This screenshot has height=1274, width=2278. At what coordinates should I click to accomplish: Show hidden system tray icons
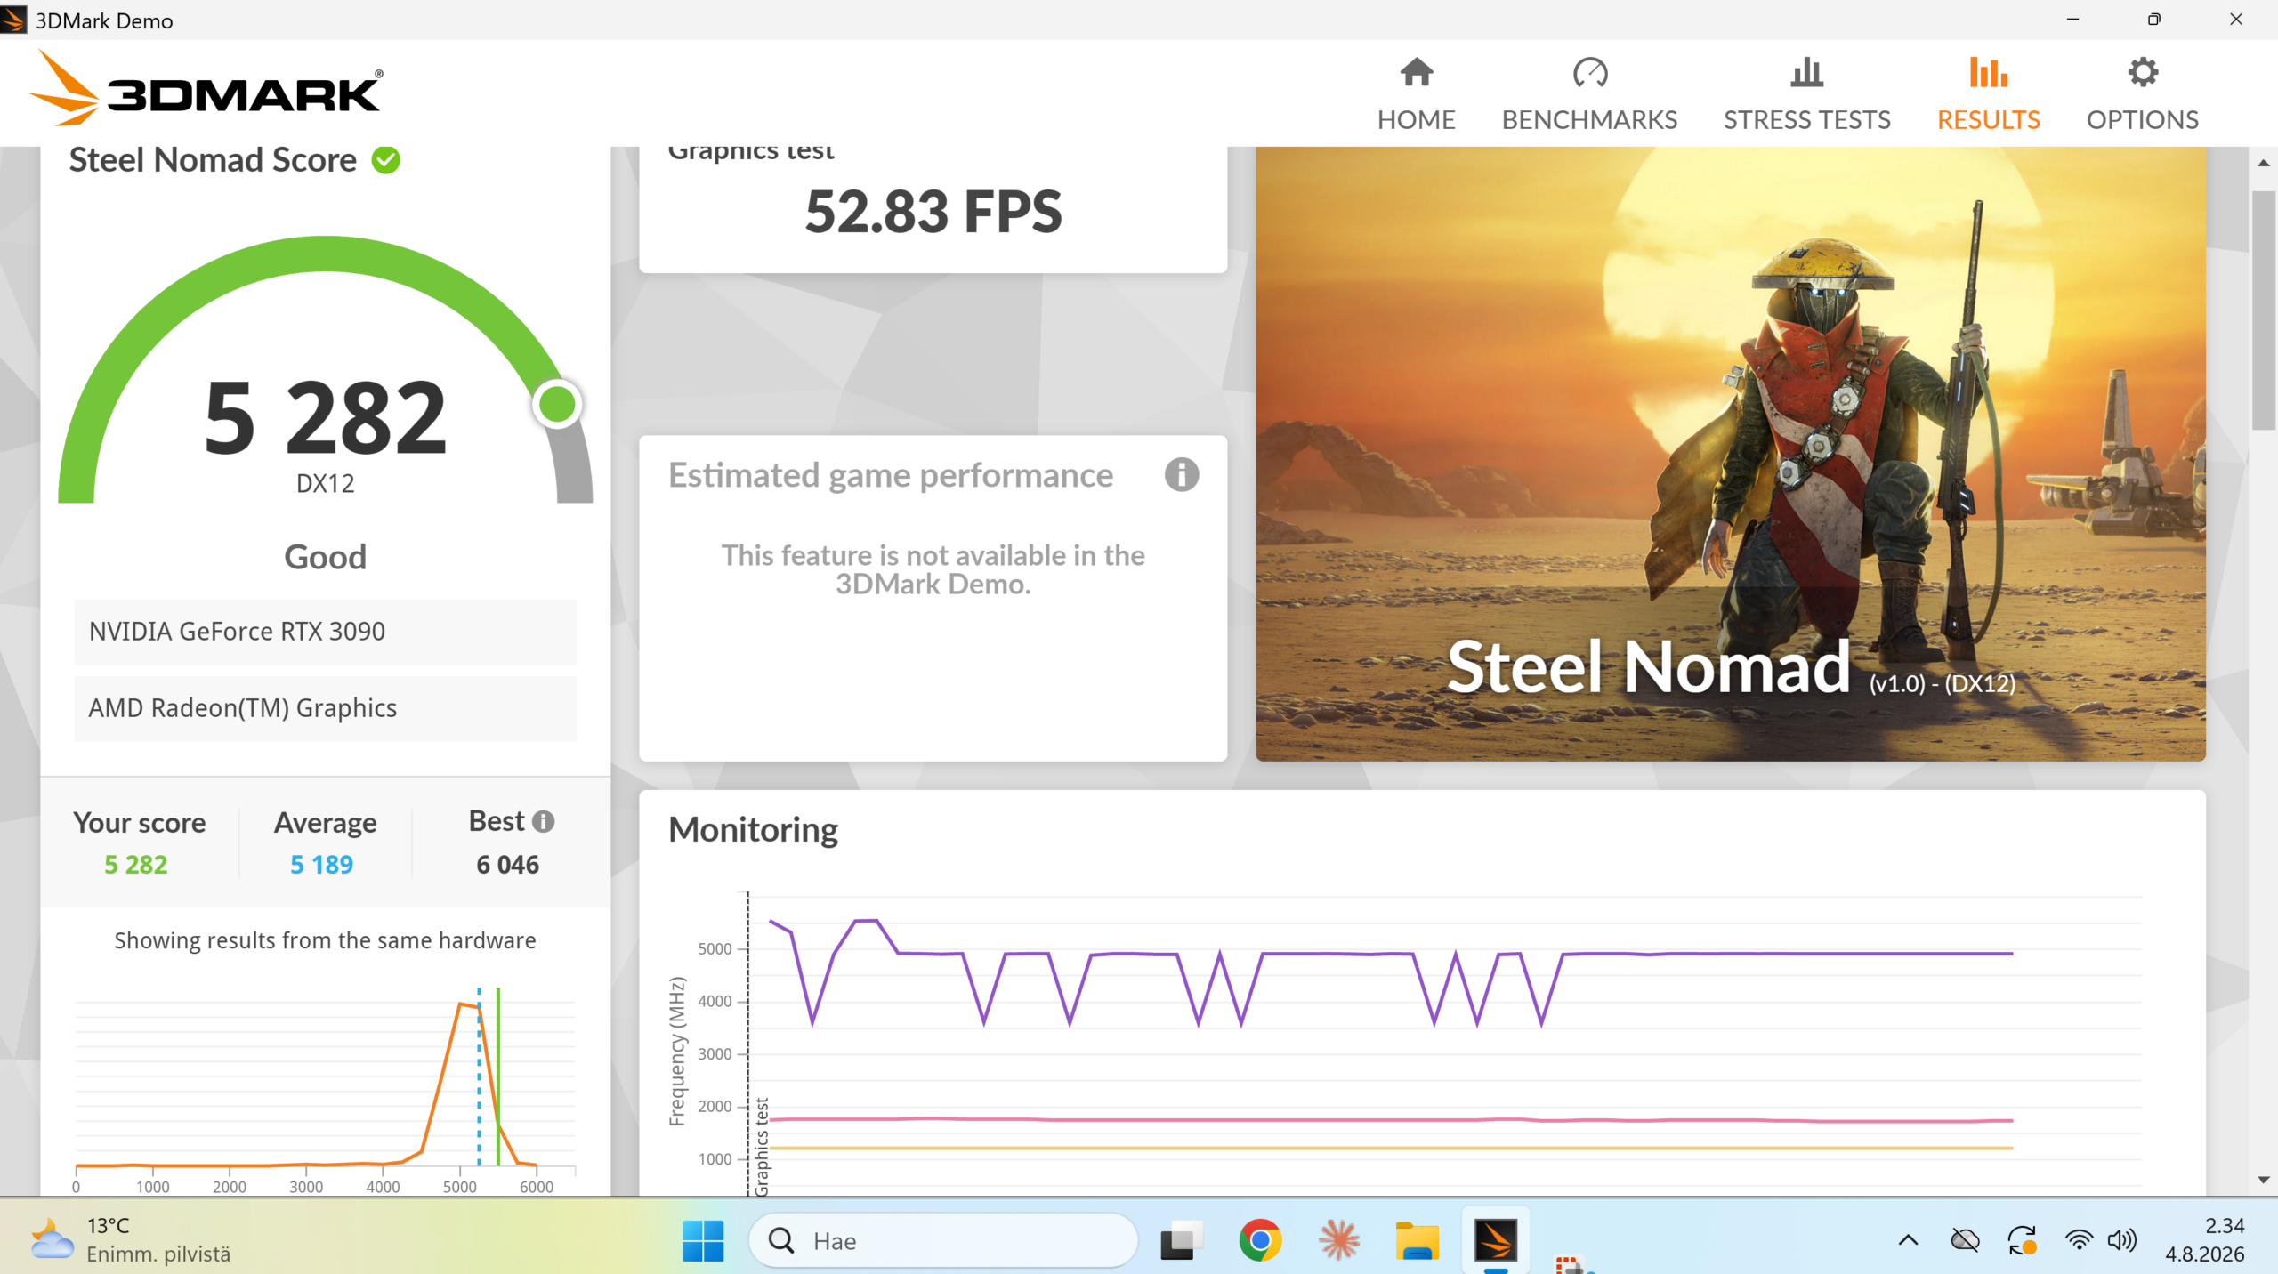(1908, 1240)
